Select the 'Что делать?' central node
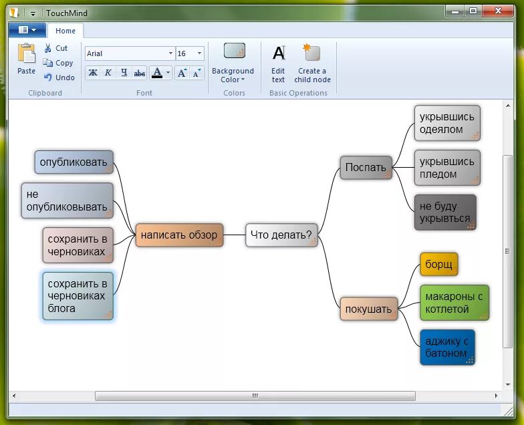Screen dimensions: 524x425 coord(281,235)
